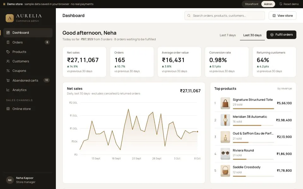Click the Customers people icon in sidebar
Screen dimensions: 303x189
(8, 61)
